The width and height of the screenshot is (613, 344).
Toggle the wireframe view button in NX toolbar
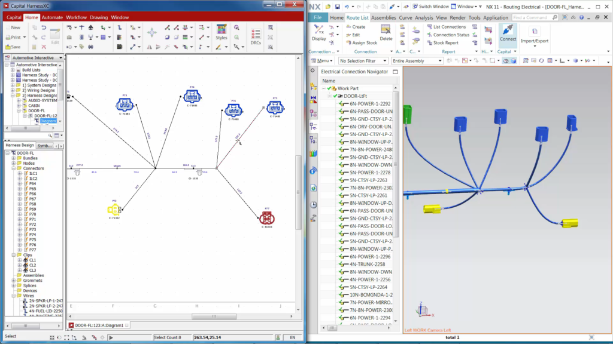coord(506,61)
